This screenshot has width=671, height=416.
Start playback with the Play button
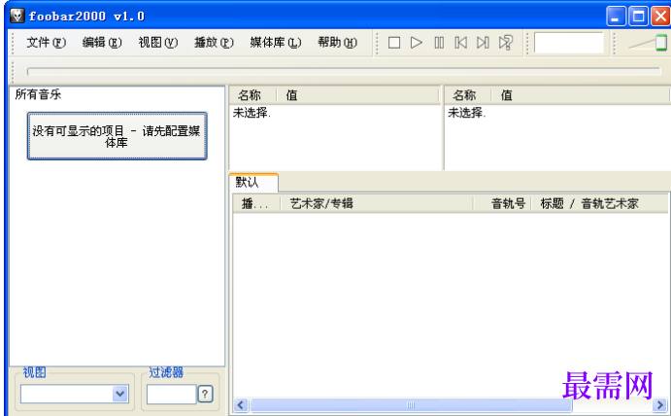(x=416, y=43)
